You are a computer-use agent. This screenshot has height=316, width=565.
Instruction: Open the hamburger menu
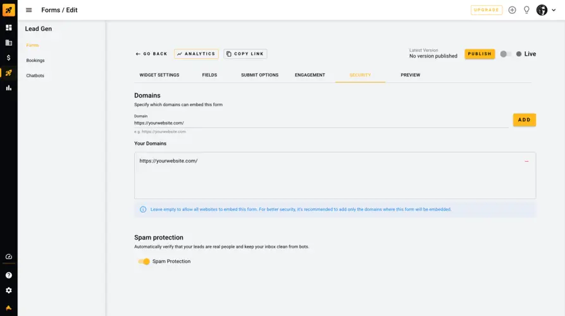click(x=29, y=10)
